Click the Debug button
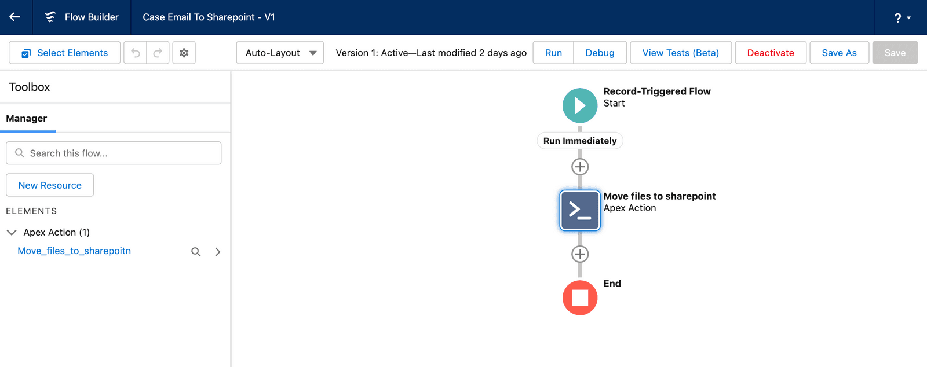The width and height of the screenshot is (927, 367). pos(600,53)
